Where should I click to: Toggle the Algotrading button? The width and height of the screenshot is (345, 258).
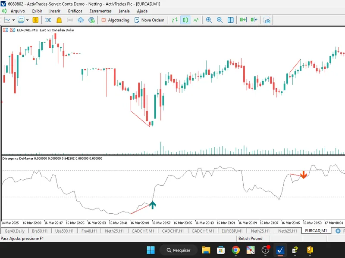(x=115, y=20)
